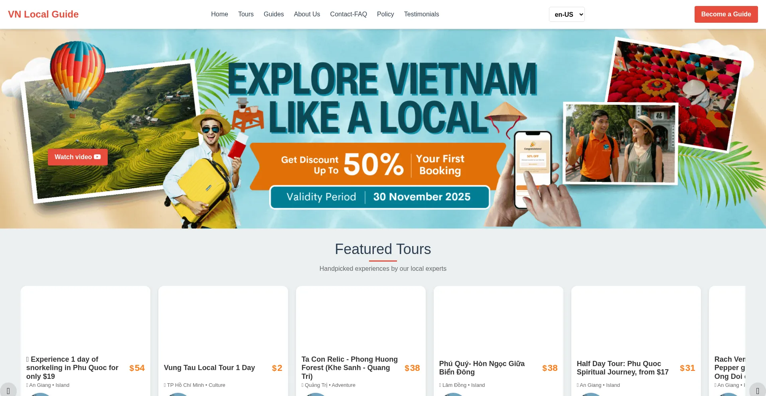Viewport: 766px width, 396px height.
Task: Select the Policy nav link
Action: pos(385,14)
